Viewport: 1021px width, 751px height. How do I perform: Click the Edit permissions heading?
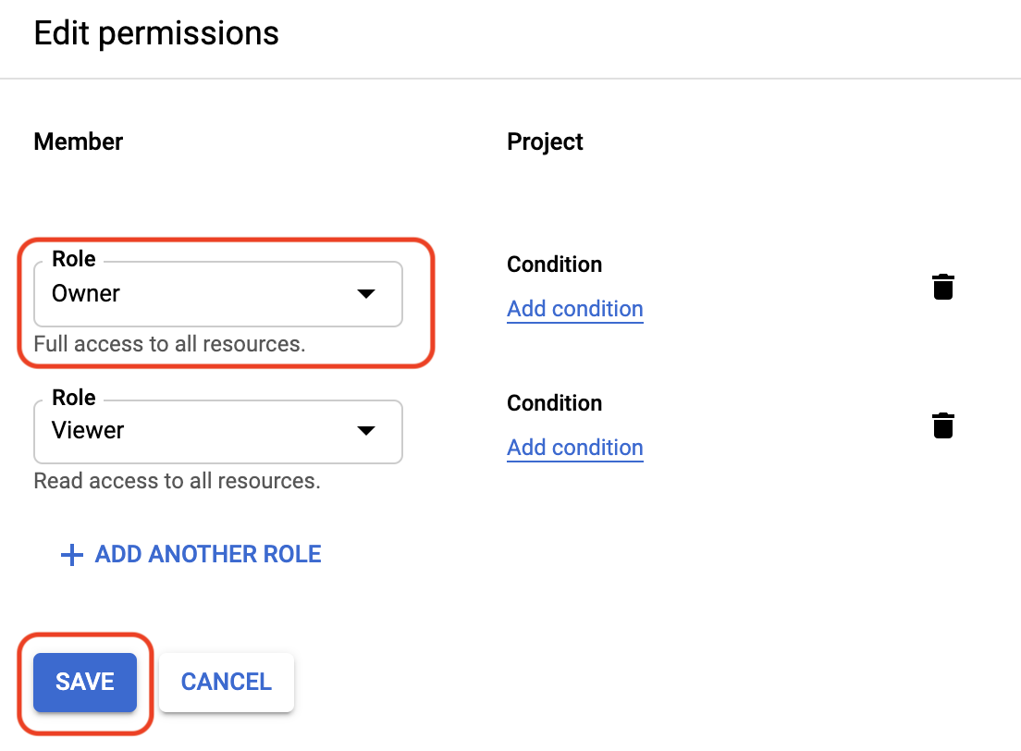[x=156, y=34]
